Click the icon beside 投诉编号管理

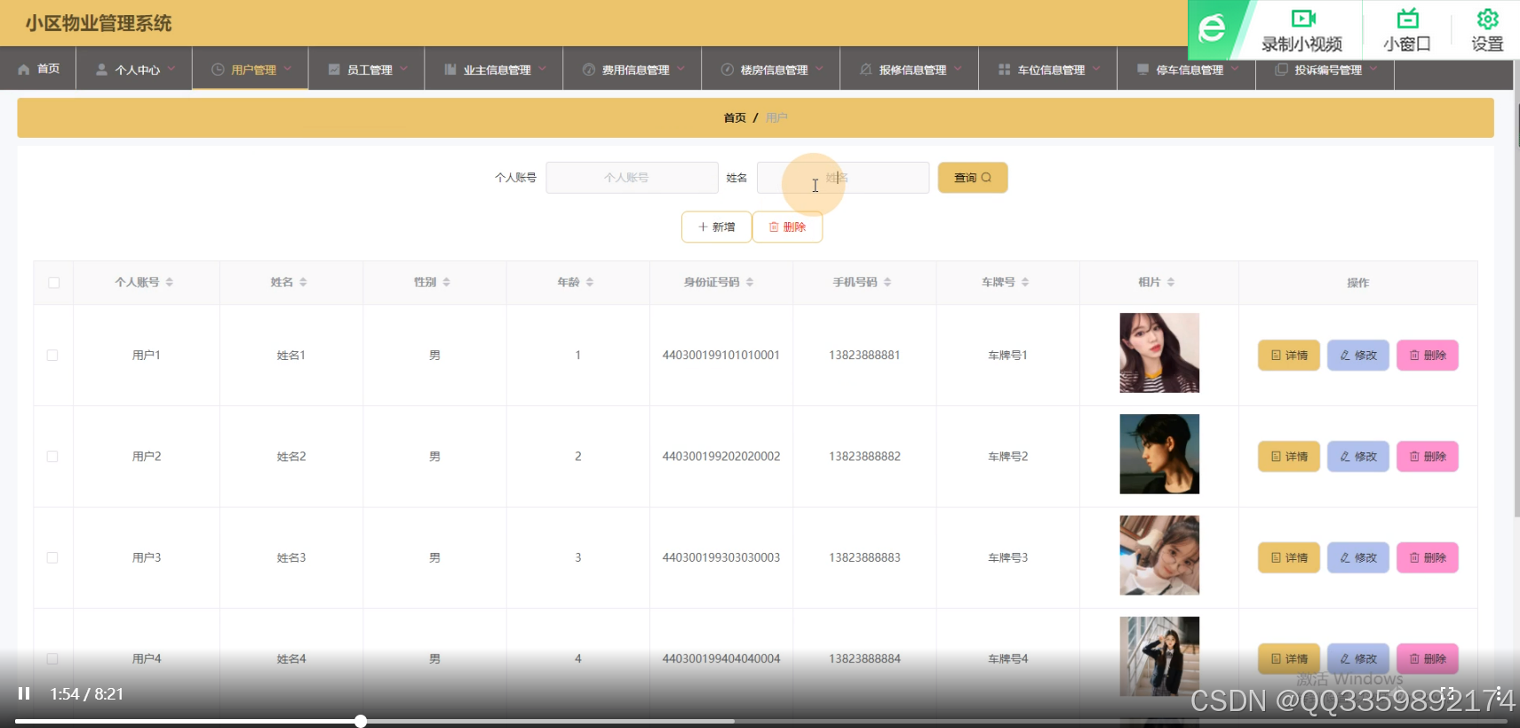(x=1281, y=69)
